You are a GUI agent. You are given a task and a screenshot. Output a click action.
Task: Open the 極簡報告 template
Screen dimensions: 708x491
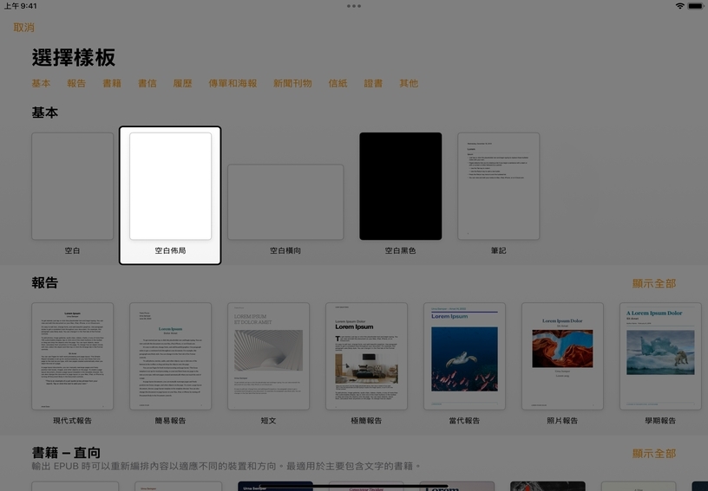[366, 356]
